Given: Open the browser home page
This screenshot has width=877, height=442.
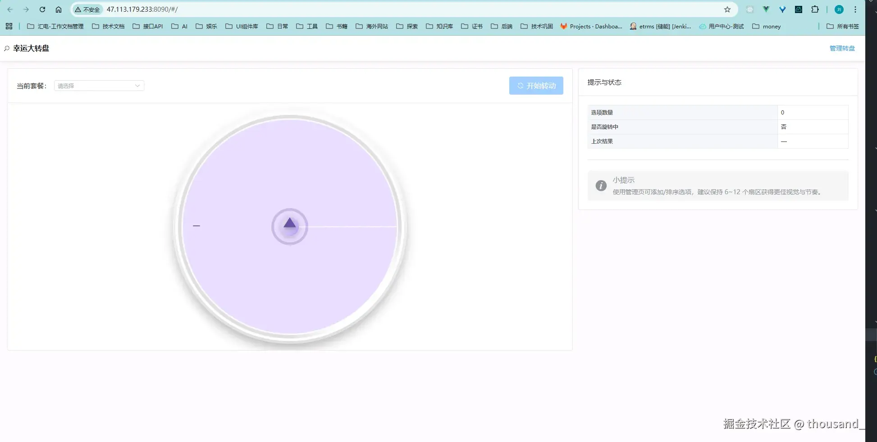Looking at the screenshot, I should 59,9.
